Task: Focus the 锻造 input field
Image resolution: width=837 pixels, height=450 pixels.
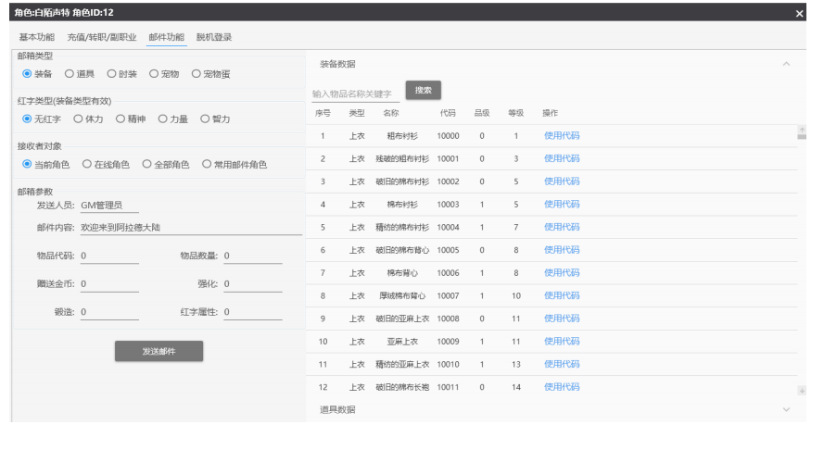Action: coord(109,312)
